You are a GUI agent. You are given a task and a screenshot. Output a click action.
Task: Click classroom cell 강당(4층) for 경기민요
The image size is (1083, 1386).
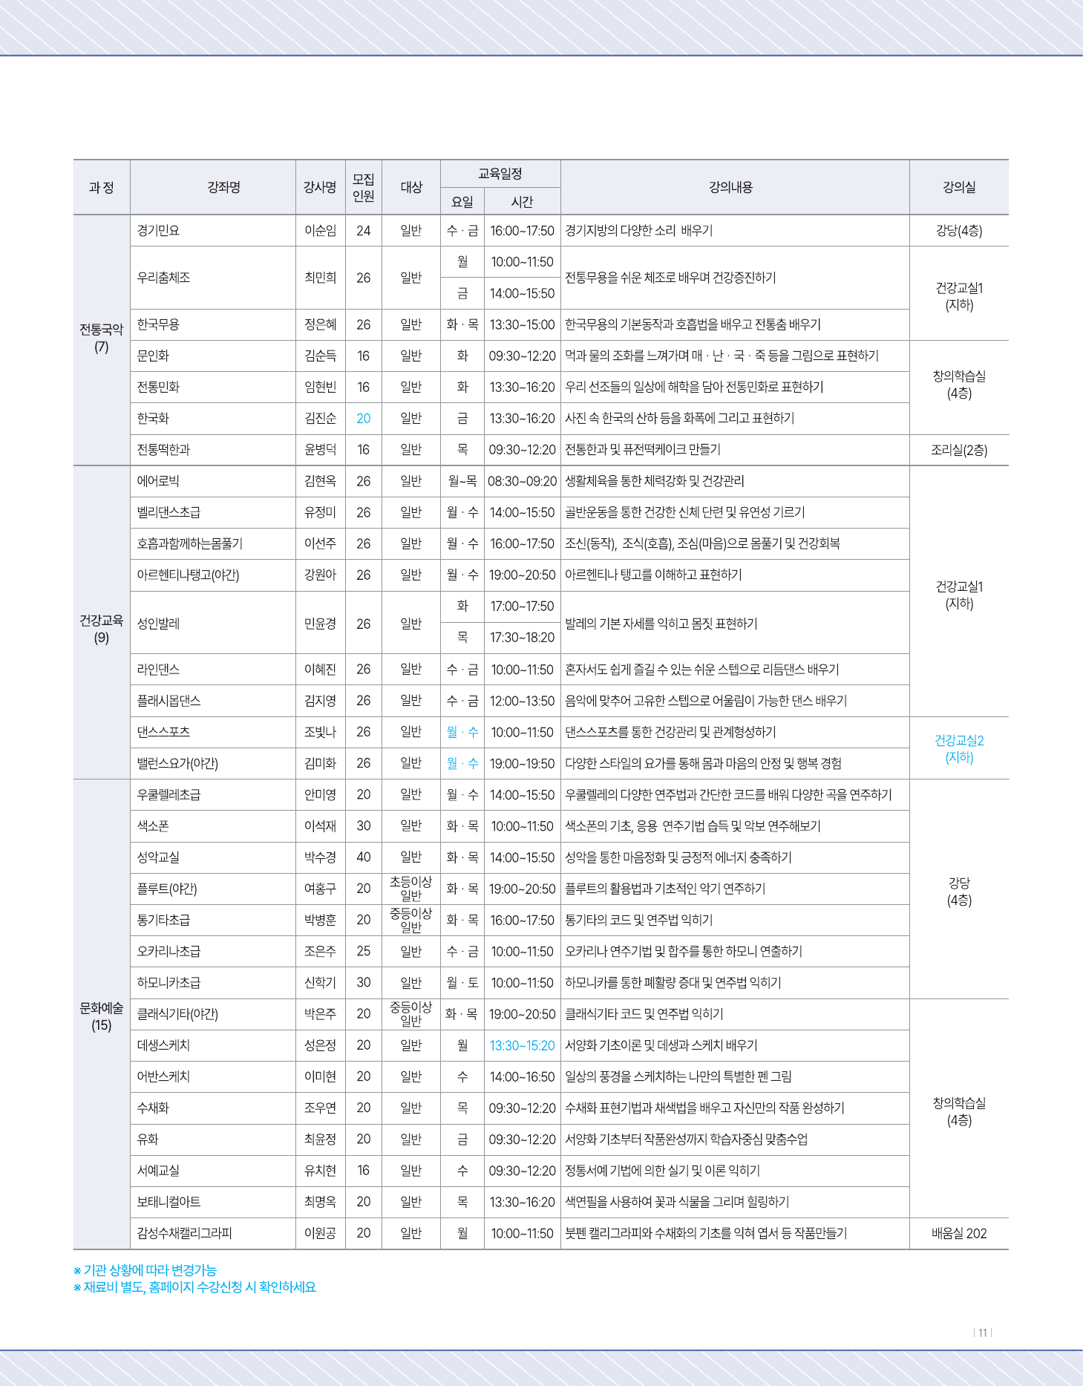click(x=959, y=231)
